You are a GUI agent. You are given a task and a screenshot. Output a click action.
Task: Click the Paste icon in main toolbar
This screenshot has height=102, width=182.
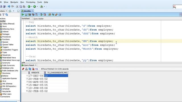[x=24, y=7]
